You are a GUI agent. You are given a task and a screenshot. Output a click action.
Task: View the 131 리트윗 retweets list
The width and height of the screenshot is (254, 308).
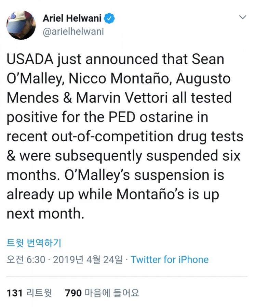coord(29,293)
